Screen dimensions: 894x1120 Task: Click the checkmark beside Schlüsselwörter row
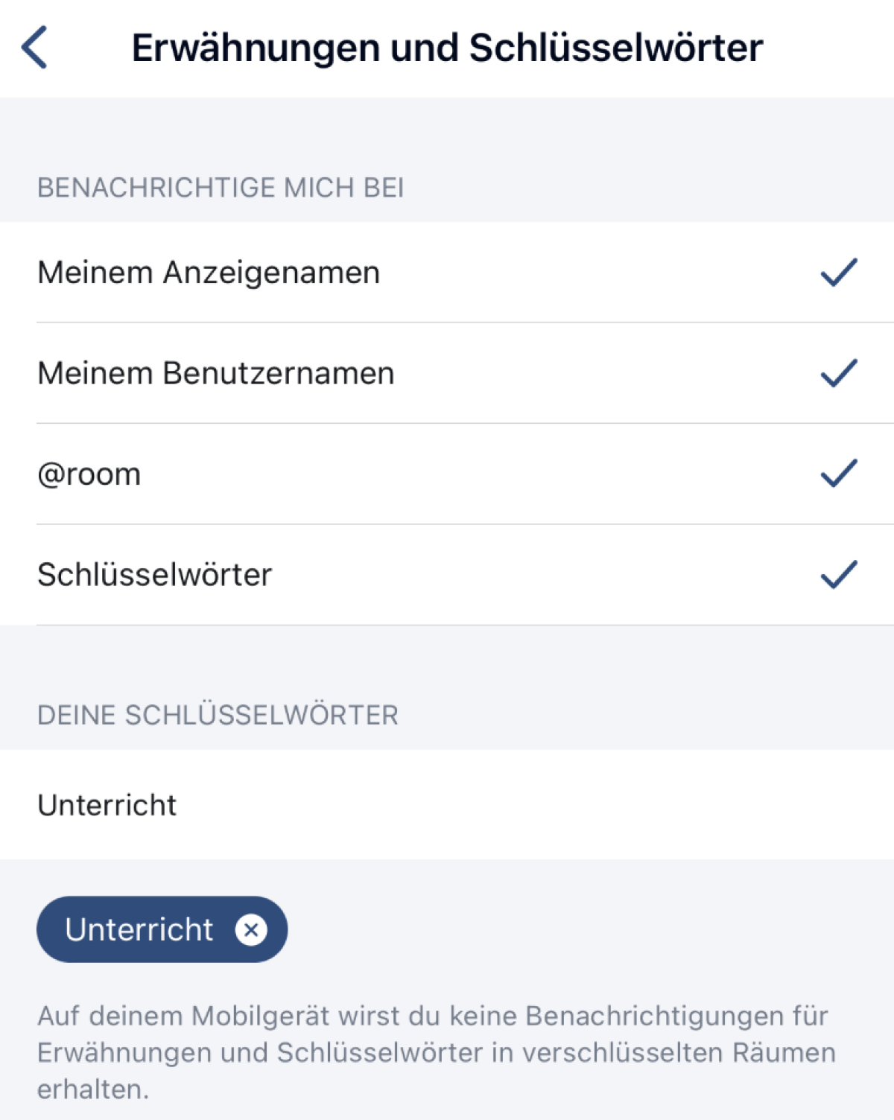click(x=839, y=574)
